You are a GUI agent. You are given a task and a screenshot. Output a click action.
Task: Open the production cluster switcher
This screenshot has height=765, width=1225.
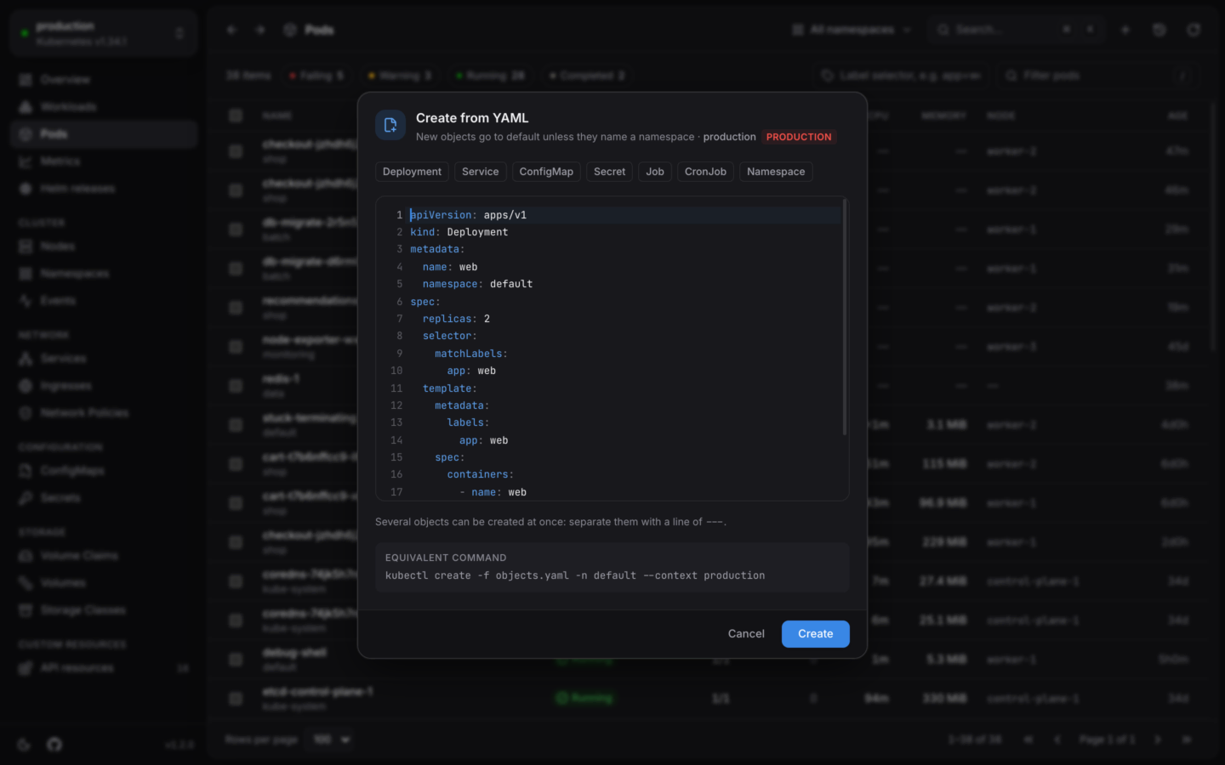coord(104,33)
